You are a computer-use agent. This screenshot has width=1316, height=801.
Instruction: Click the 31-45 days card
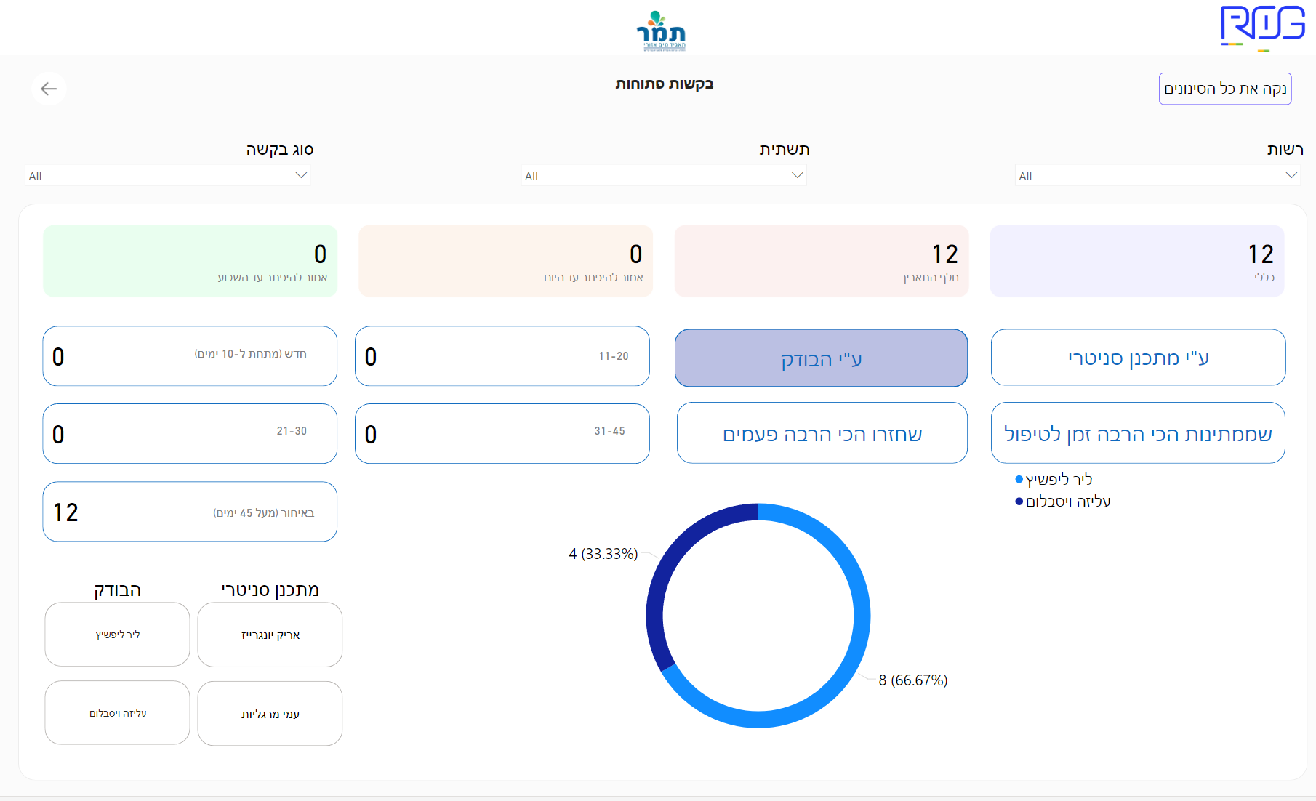click(502, 434)
